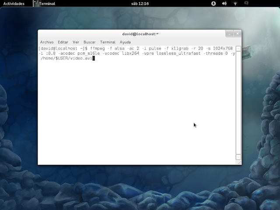Screen dimensions: 280x210
Task: Close the david@localhost terminal window
Action: tap(238, 34)
